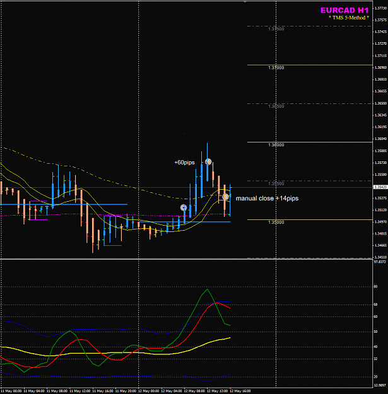Click the trade entry marker circle on candle
The height and width of the screenshot is (394, 388).
[x=184, y=207]
